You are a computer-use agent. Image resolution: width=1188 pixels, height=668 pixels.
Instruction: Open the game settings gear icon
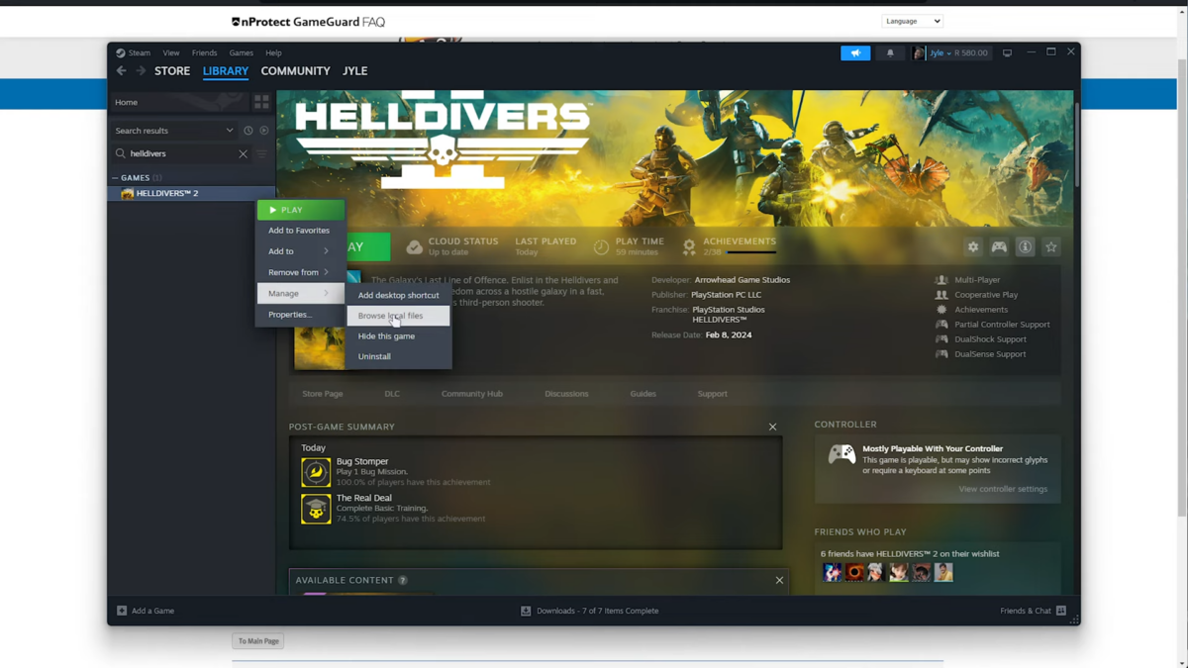point(973,247)
